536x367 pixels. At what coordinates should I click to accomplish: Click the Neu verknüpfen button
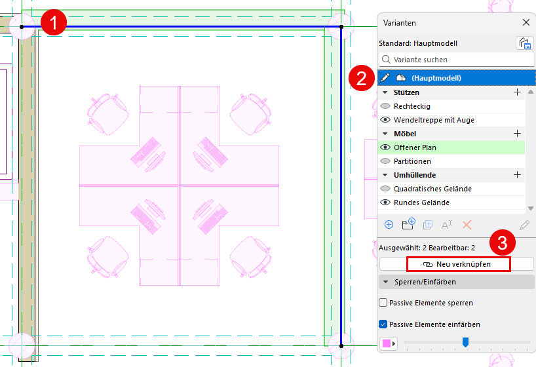[457, 264]
